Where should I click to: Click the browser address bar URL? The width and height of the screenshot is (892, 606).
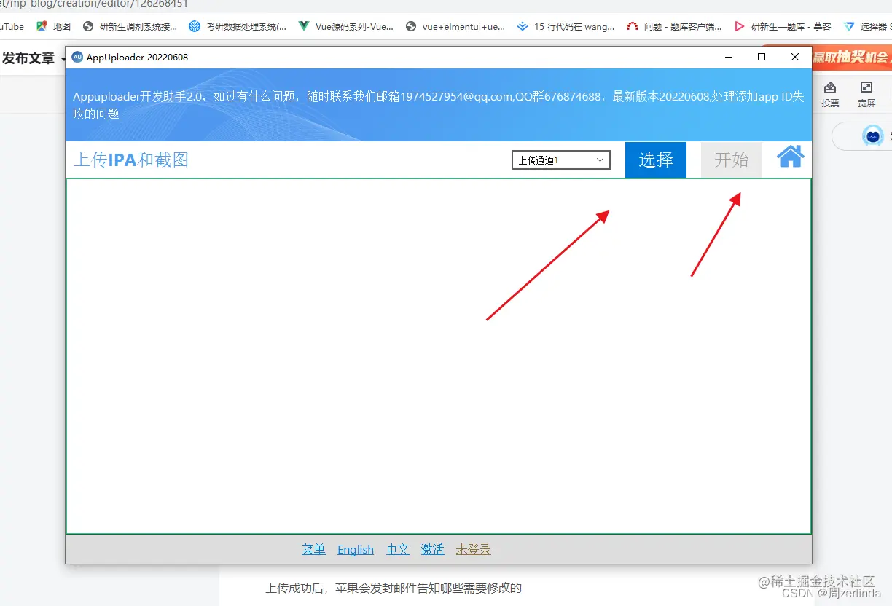[x=94, y=4]
